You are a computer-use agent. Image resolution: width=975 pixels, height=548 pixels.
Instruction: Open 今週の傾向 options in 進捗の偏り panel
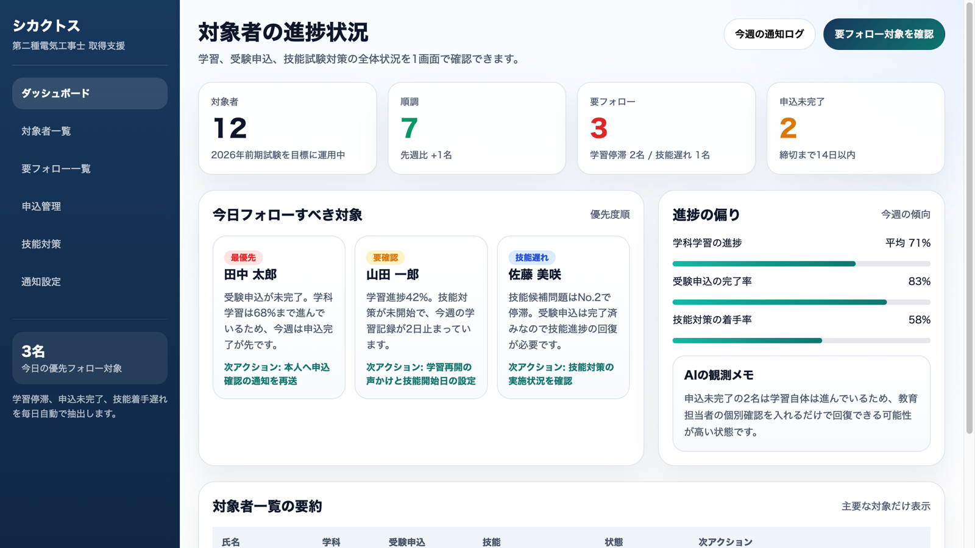tap(904, 214)
